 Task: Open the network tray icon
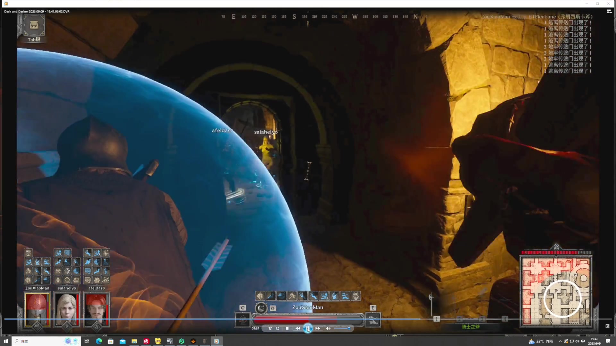click(572, 341)
